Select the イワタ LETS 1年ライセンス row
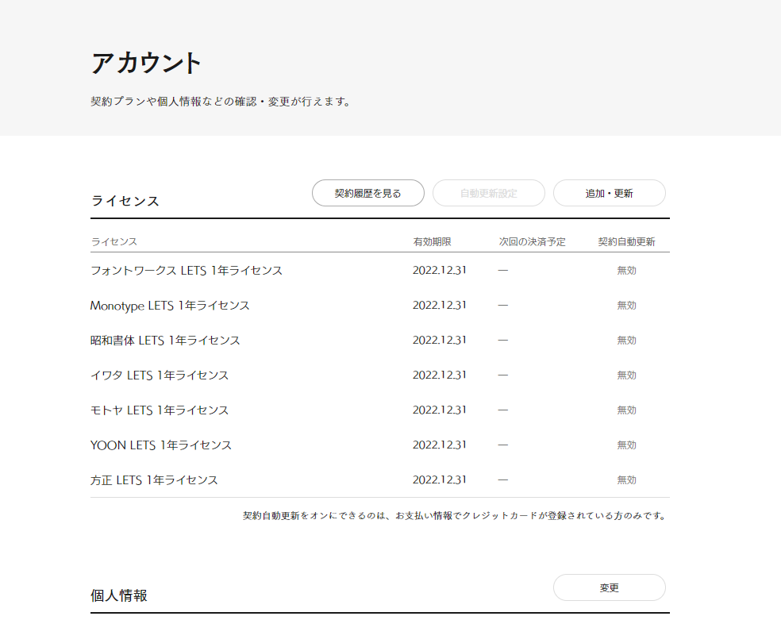781x620 pixels. 380,375
